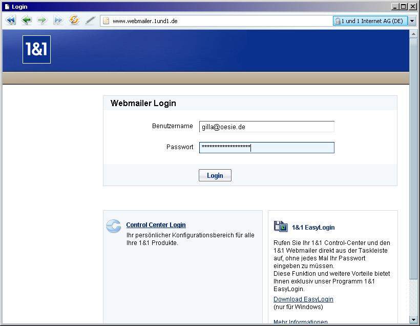
Task: Click the rewind (double left arrow) toolbar icon
Action: click(x=11, y=21)
